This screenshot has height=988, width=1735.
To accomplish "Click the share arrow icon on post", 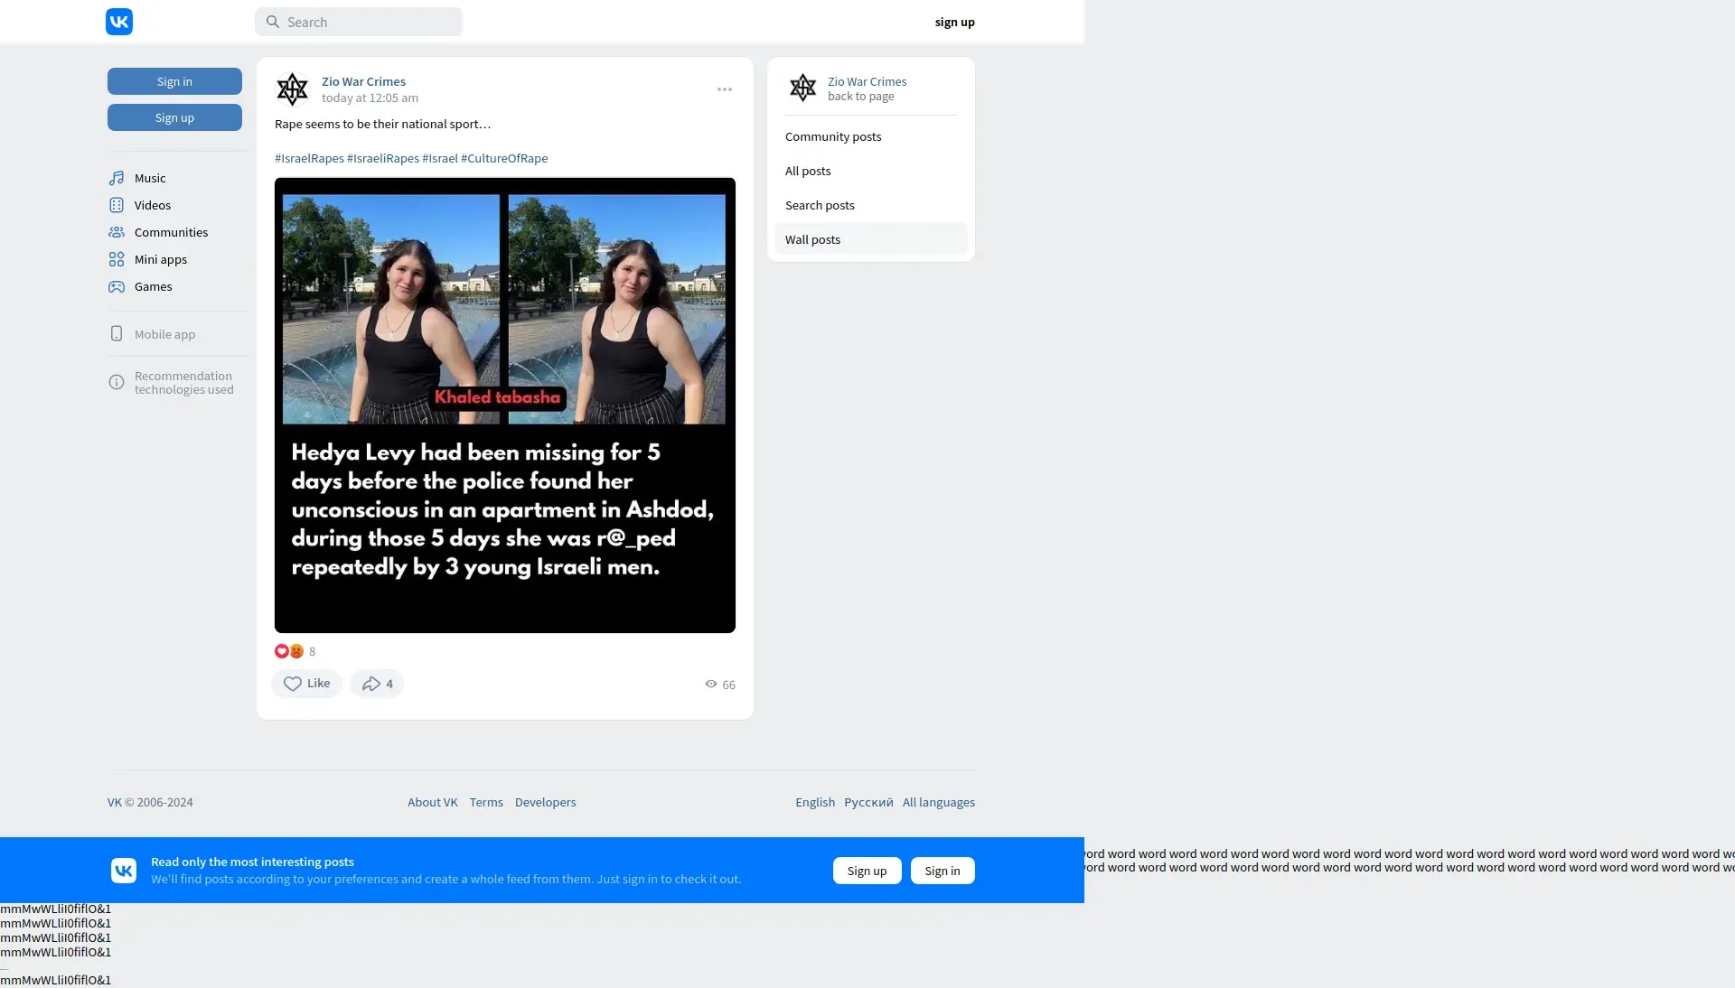I will click(371, 685).
